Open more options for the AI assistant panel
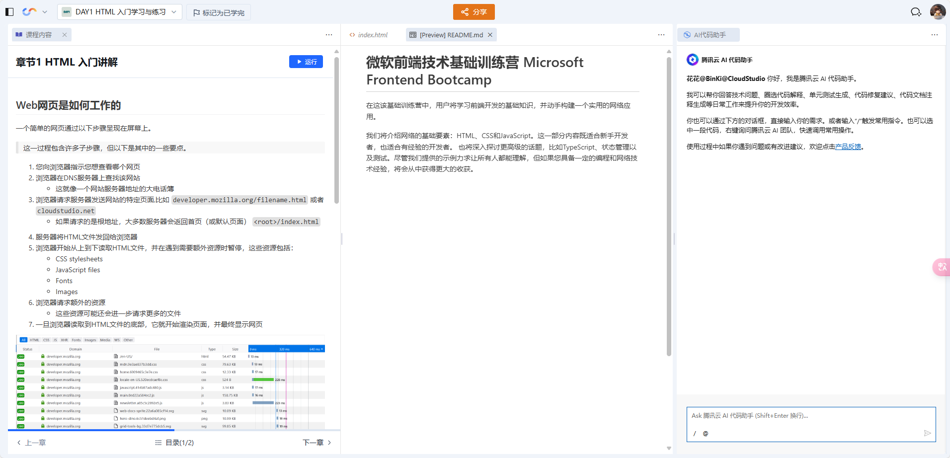This screenshot has height=458, width=950. [x=935, y=35]
